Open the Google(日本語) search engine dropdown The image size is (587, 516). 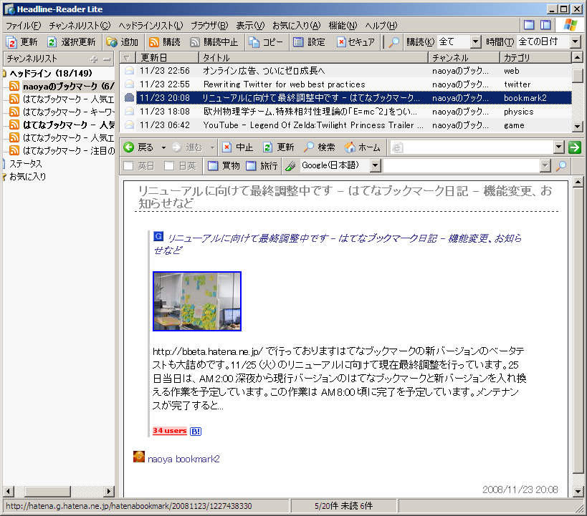(x=376, y=165)
